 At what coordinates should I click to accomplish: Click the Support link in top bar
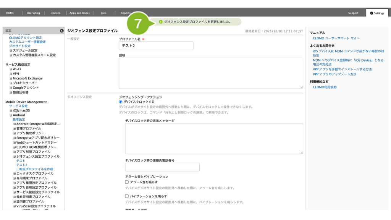point(353,13)
